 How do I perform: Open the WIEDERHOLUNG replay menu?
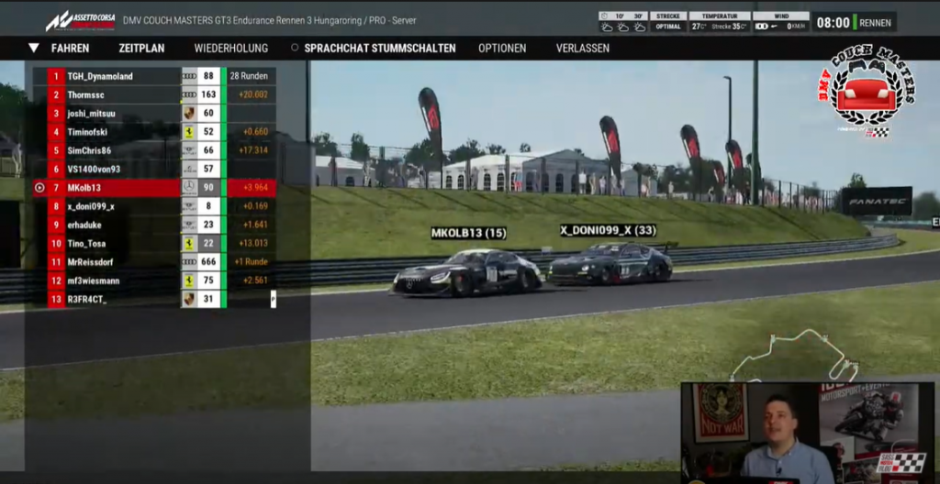click(230, 49)
